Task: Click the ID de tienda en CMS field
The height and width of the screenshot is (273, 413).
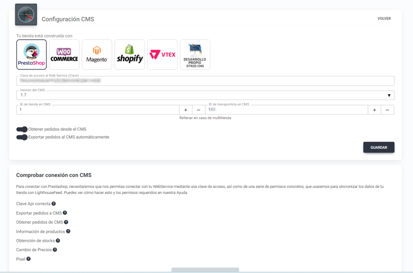Action: pyautogui.click(x=98, y=110)
